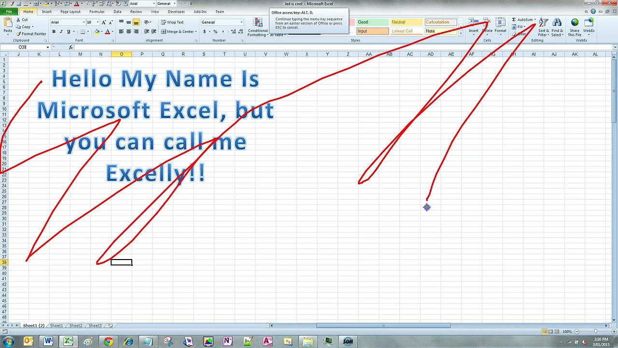Toggle Bottom Align (highlighted) button

coord(136,22)
